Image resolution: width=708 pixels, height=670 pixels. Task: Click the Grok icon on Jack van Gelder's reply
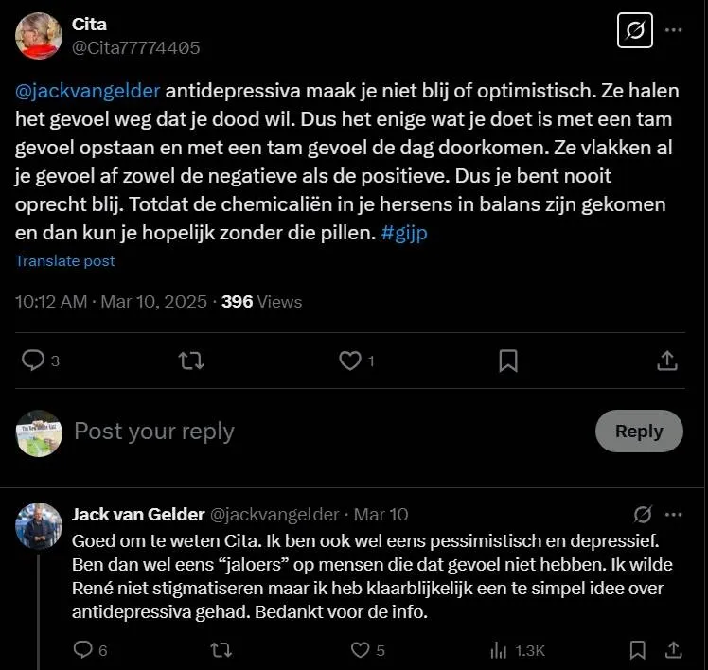tap(643, 514)
